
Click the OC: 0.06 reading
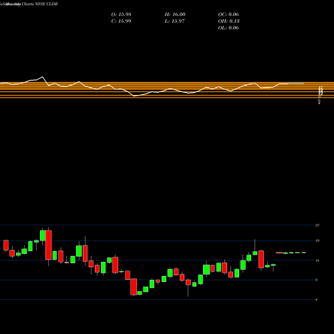pos(228,15)
